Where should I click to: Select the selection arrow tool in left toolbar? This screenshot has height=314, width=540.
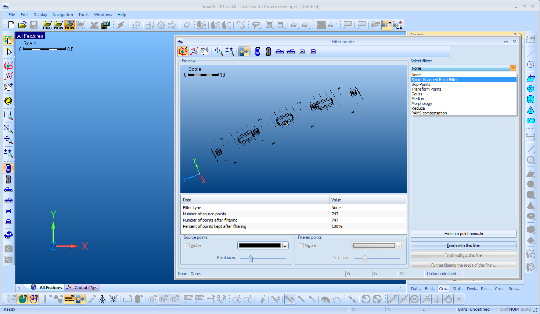click(x=8, y=40)
